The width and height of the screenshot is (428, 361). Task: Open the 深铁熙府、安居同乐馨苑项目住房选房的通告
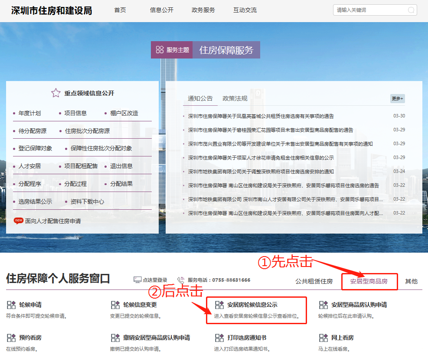[284, 185]
